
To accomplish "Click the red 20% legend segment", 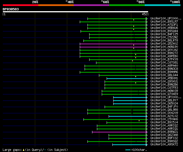I will 21,5.
